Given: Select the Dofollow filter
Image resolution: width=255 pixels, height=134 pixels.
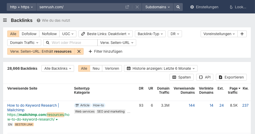Looking at the screenshot, I should (x=29, y=34).
